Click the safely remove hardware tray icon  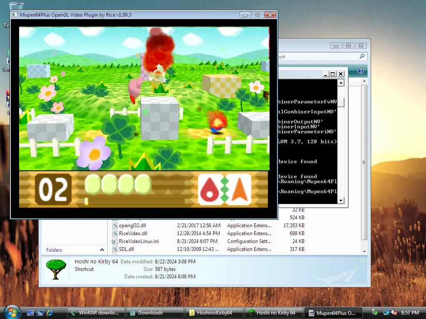tap(375, 312)
